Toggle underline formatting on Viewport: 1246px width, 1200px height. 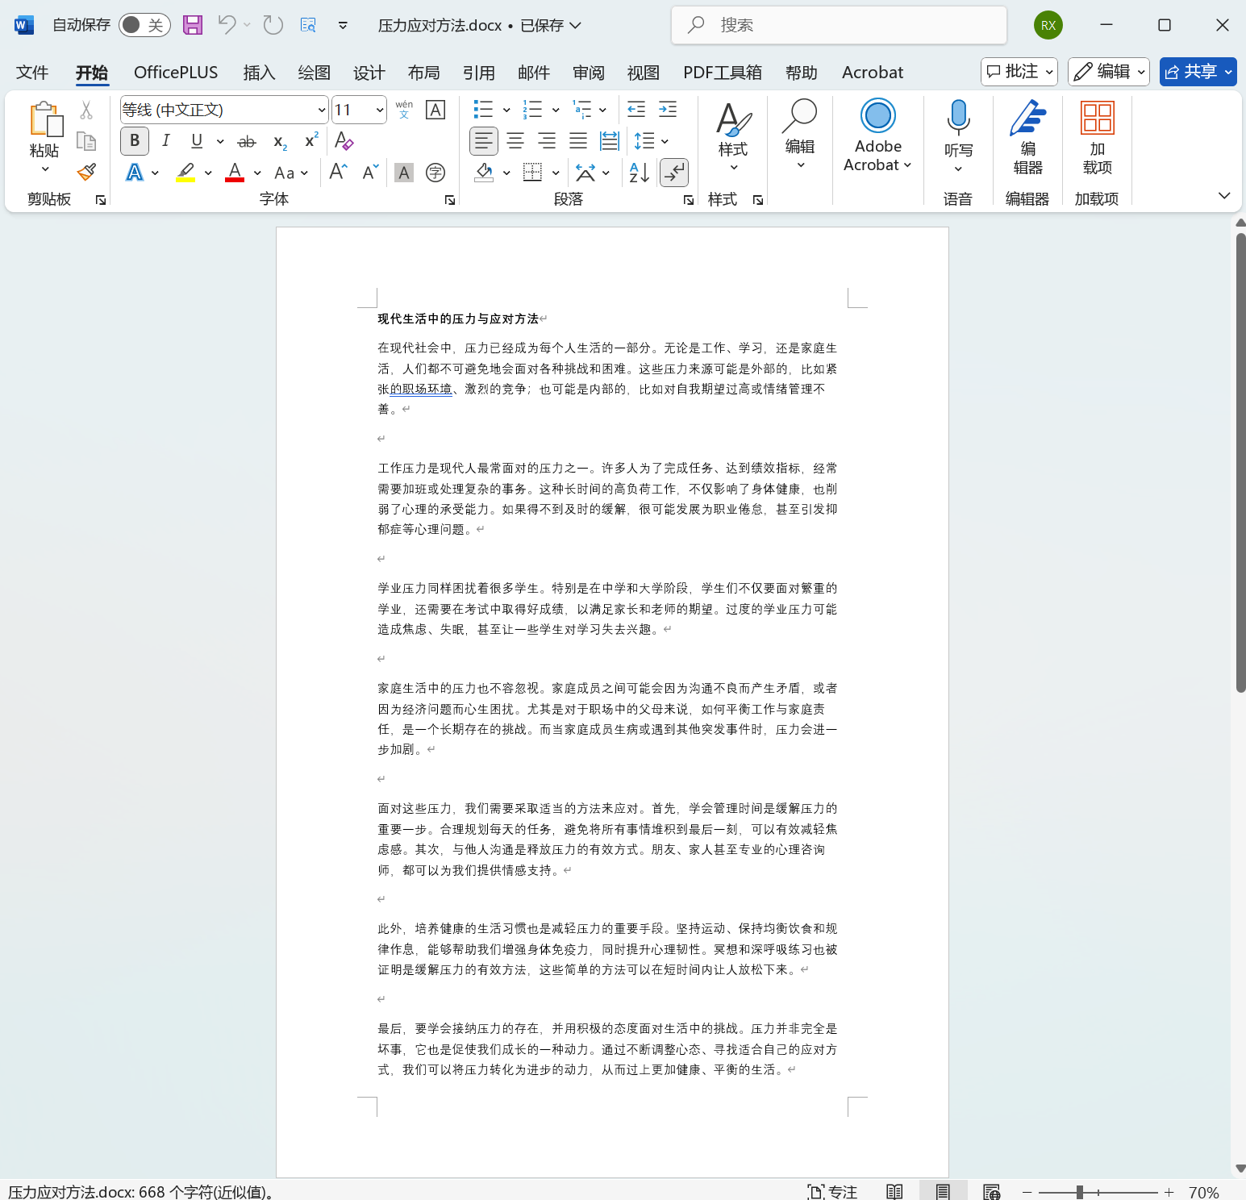click(x=195, y=141)
